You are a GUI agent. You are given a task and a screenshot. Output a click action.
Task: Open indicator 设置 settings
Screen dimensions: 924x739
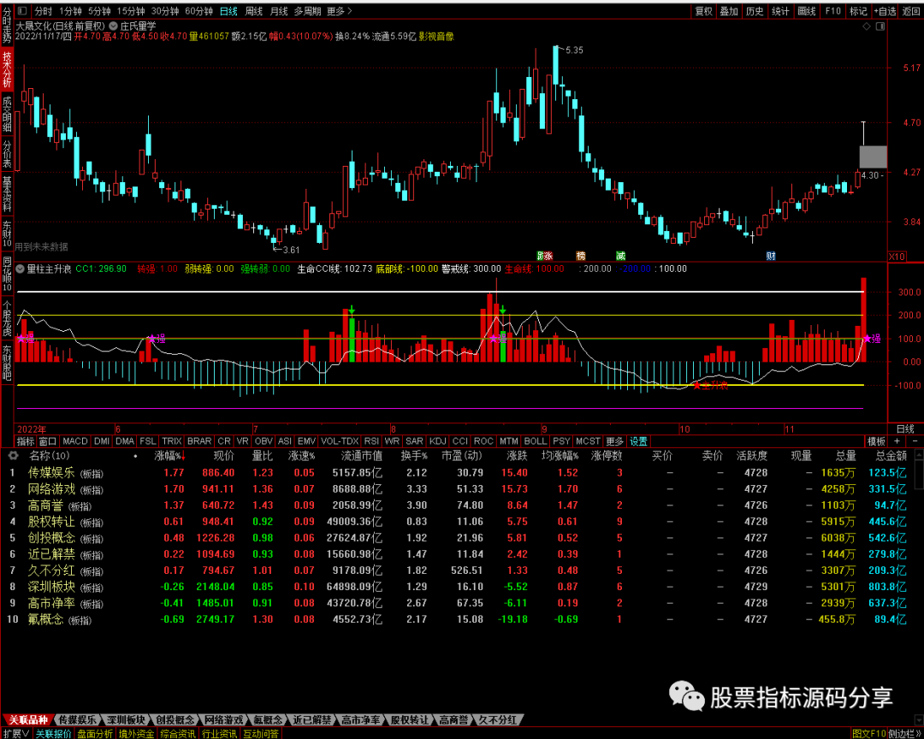(x=638, y=441)
